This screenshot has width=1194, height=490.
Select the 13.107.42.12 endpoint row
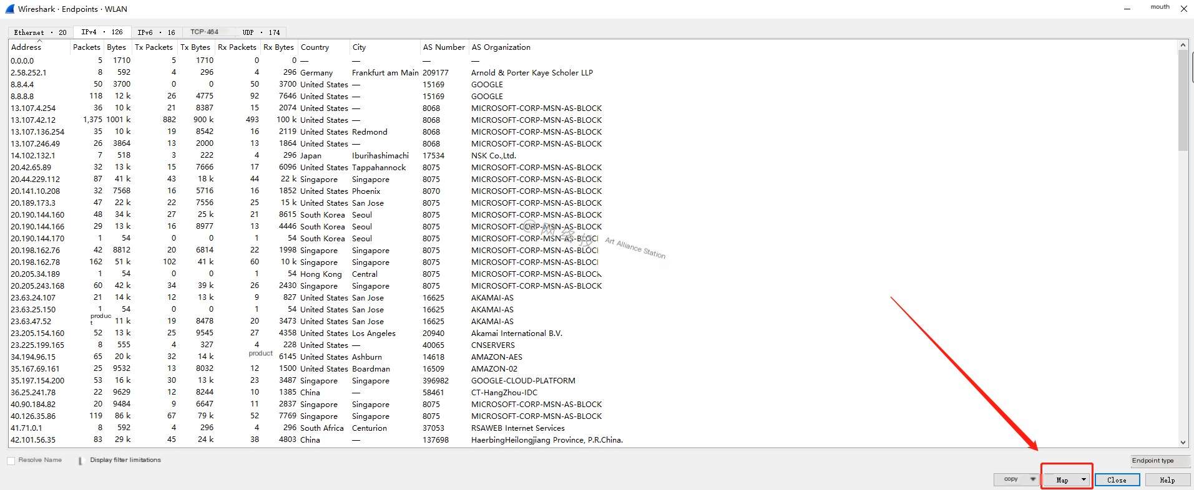pyautogui.click(x=592, y=120)
